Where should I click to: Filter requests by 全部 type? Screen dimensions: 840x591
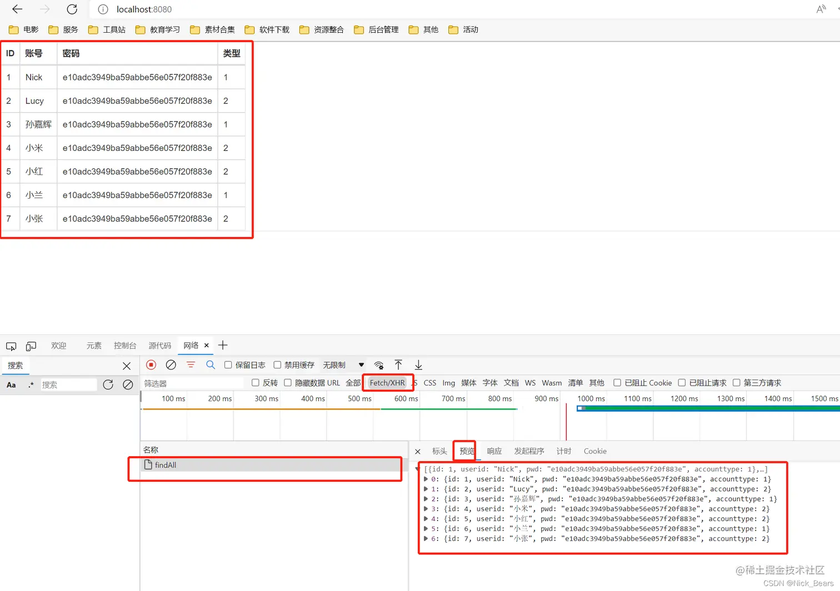353,383
